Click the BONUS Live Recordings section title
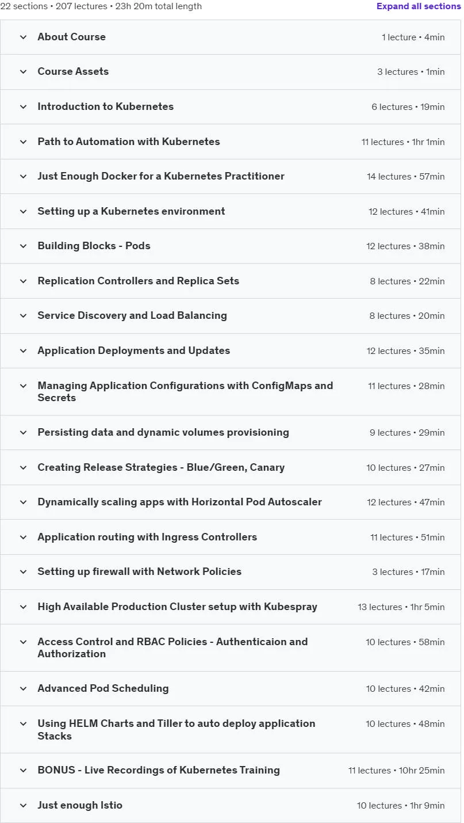 tap(159, 771)
